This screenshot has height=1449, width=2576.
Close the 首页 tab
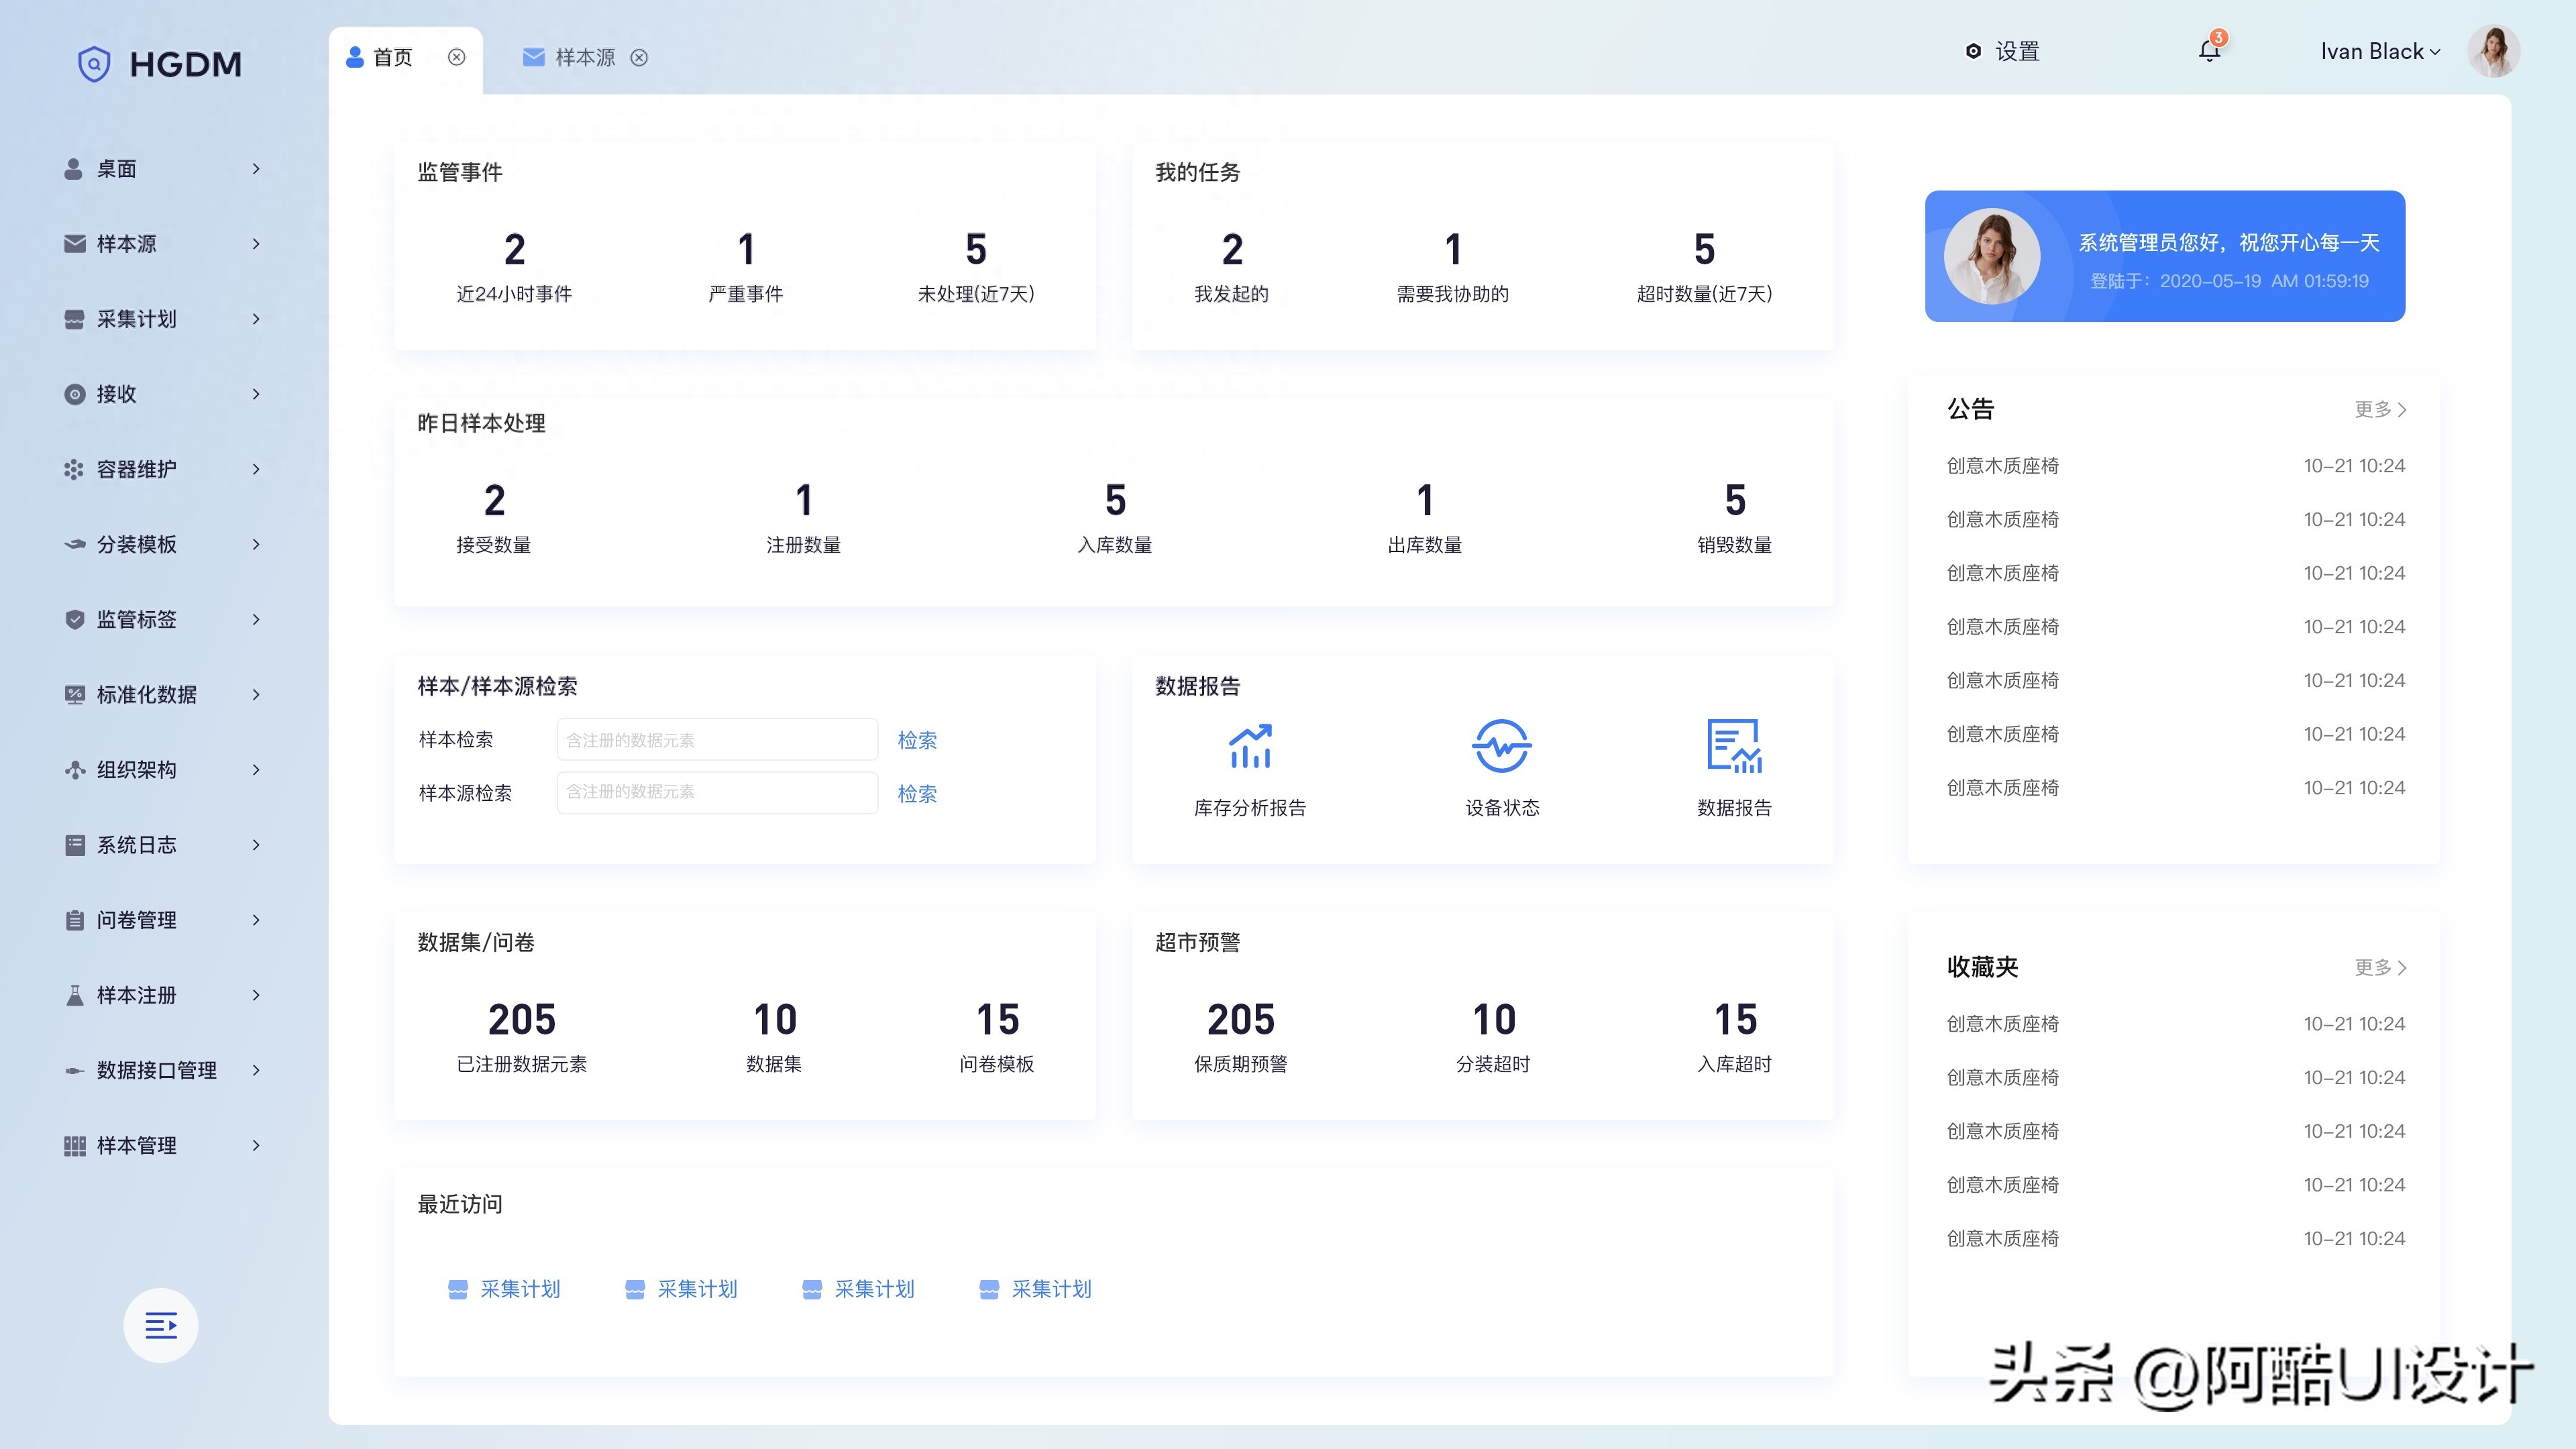tap(456, 57)
